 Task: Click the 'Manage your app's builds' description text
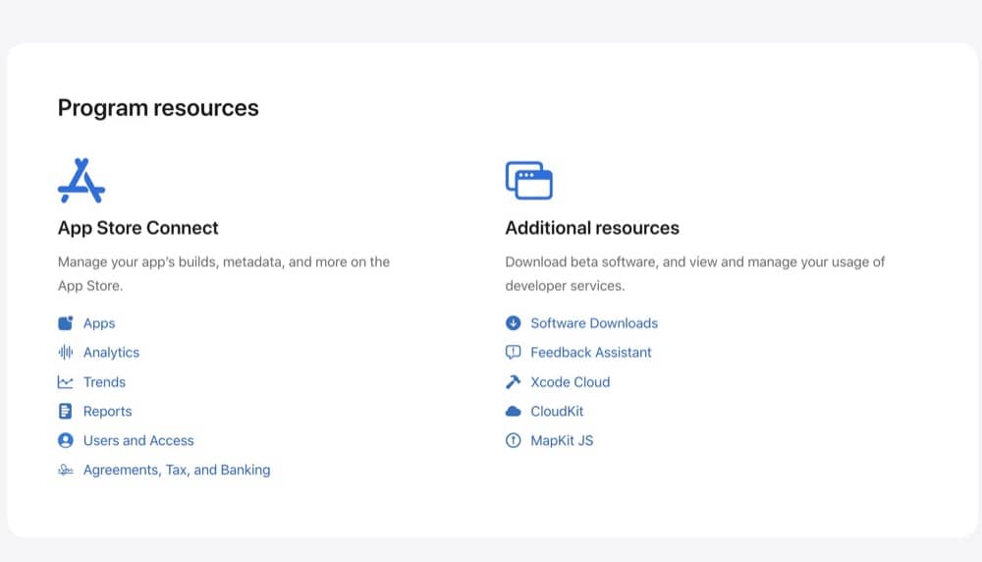click(224, 274)
